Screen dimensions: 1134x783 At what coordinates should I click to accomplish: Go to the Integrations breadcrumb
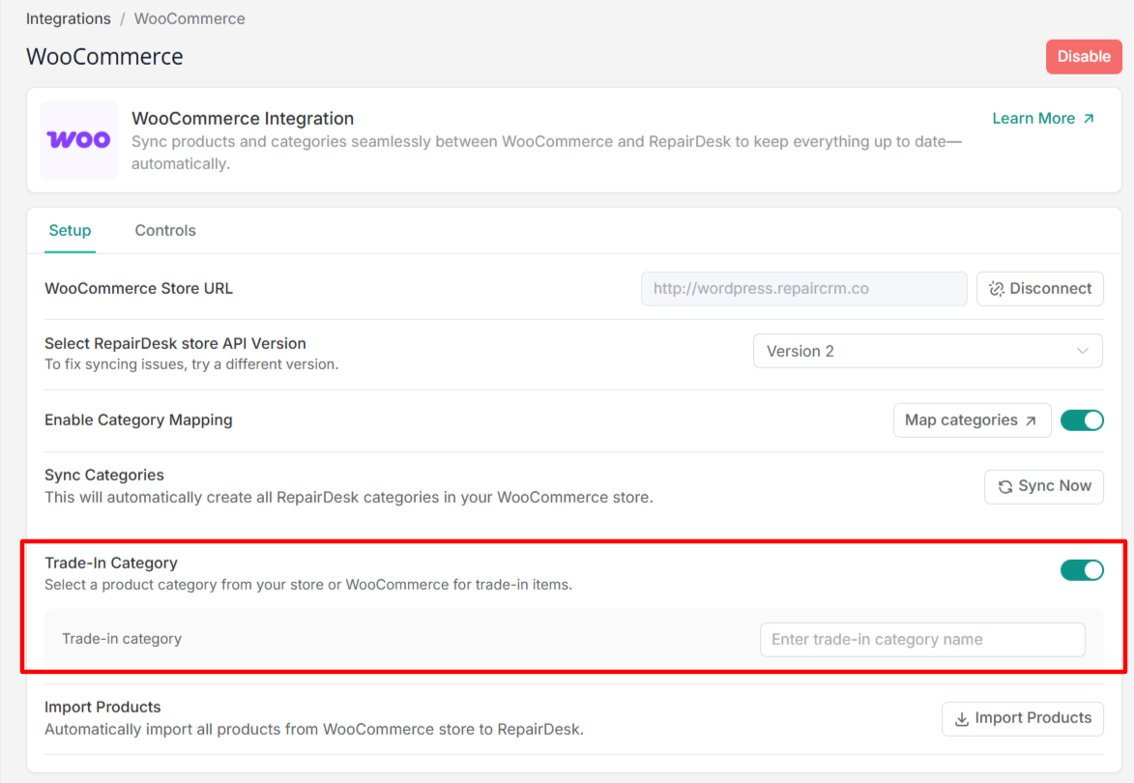click(x=67, y=18)
